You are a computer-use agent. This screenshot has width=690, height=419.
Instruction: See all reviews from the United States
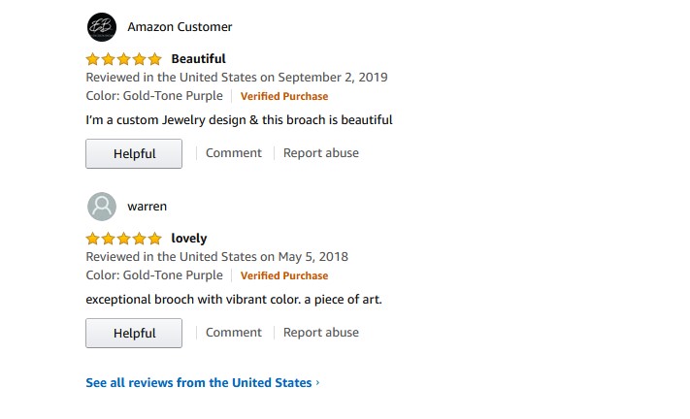click(x=199, y=383)
